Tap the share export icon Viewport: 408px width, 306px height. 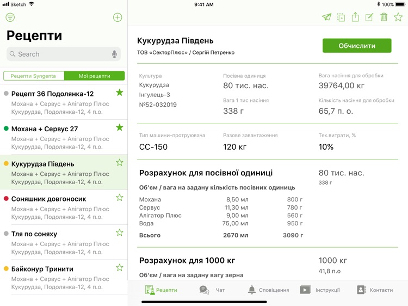point(355,17)
